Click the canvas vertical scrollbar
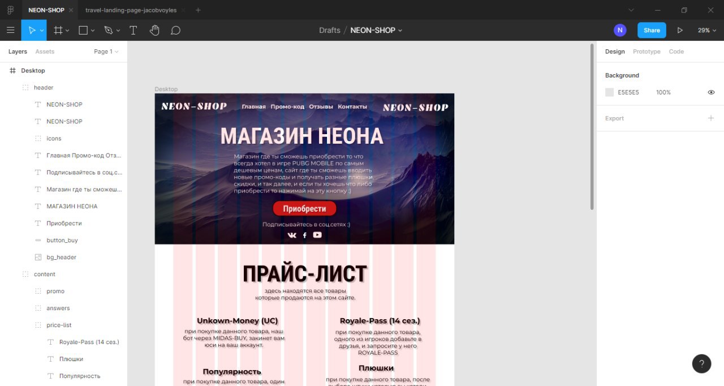The width and height of the screenshot is (724, 386). point(592,126)
